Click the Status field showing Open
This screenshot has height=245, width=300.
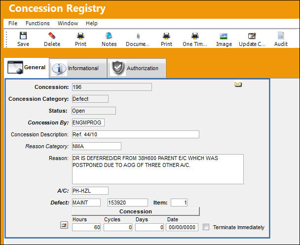pos(94,111)
